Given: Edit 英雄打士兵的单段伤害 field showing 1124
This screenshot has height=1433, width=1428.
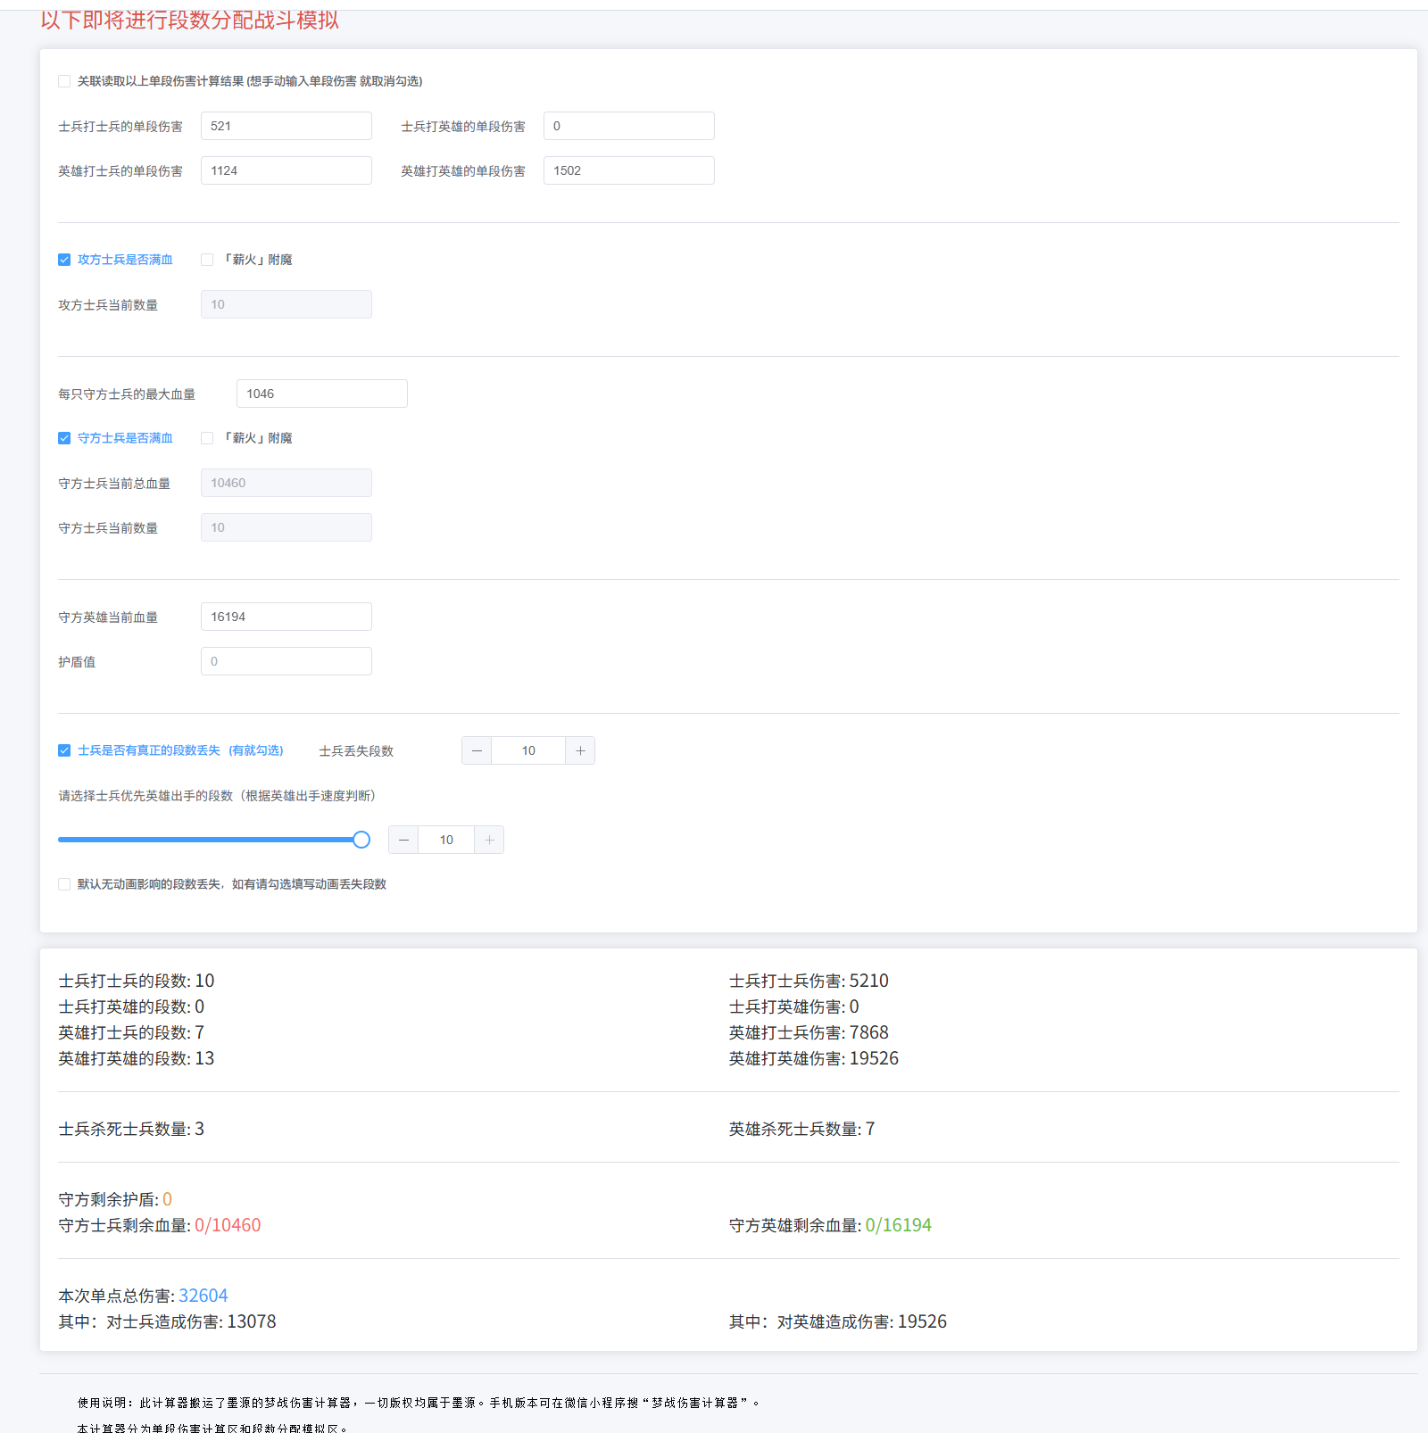Looking at the screenshot, I should click(286, 170).
